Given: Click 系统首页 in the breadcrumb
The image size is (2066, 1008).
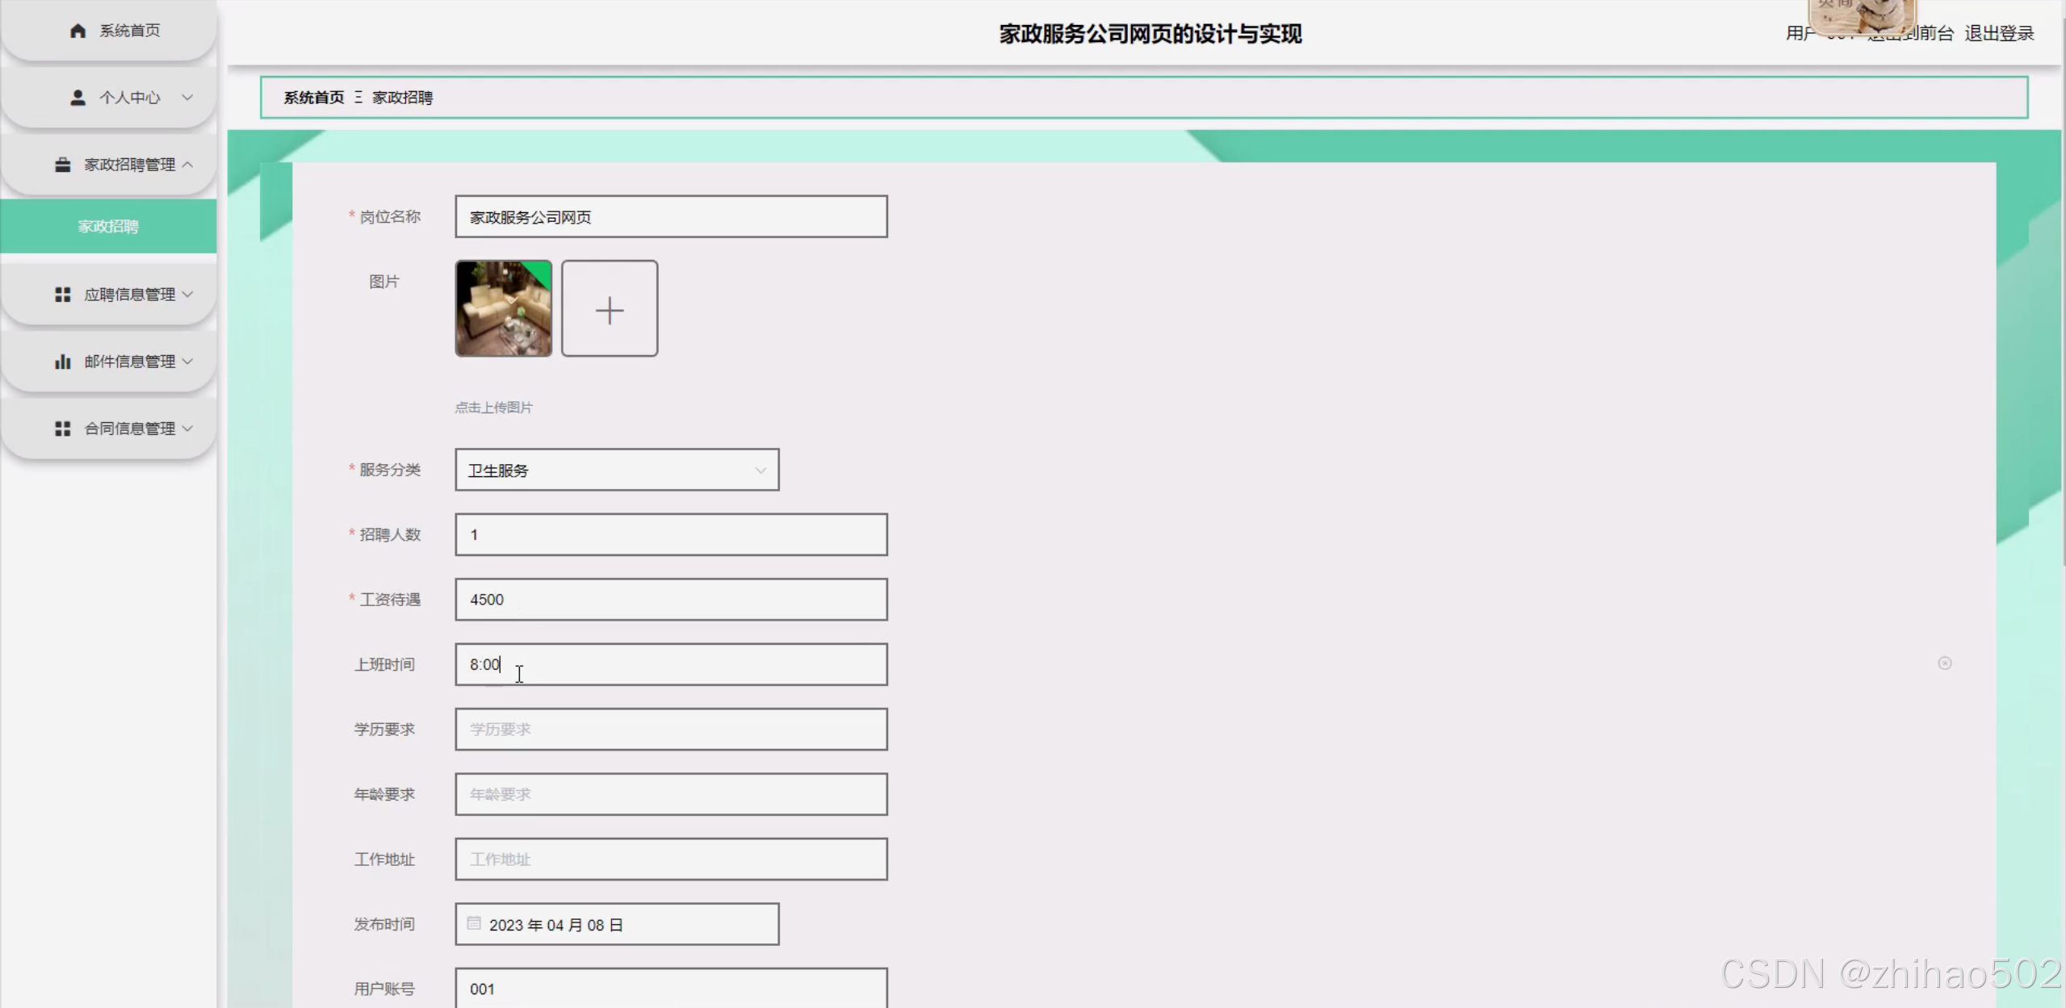Looking at the screenshot, I should pos(313,98).
